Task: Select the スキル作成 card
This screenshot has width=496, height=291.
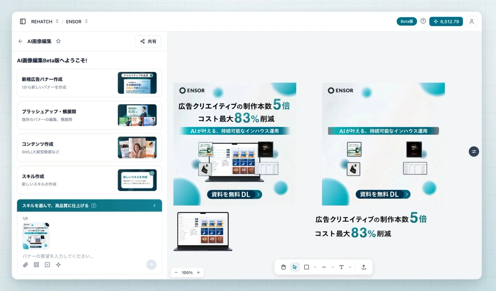Action: [x=89, y=180]
